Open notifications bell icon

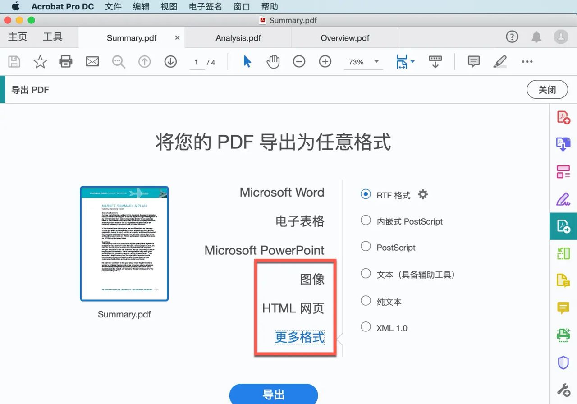click(x=536, y=37)
